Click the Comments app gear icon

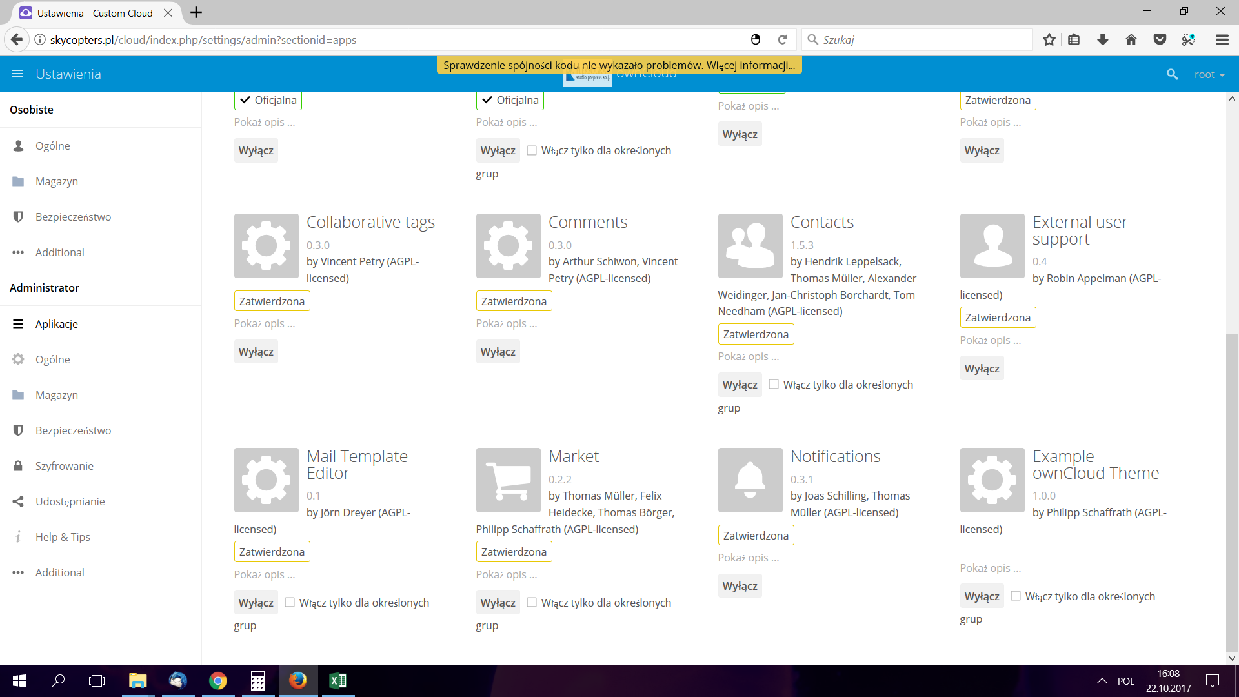509,246
